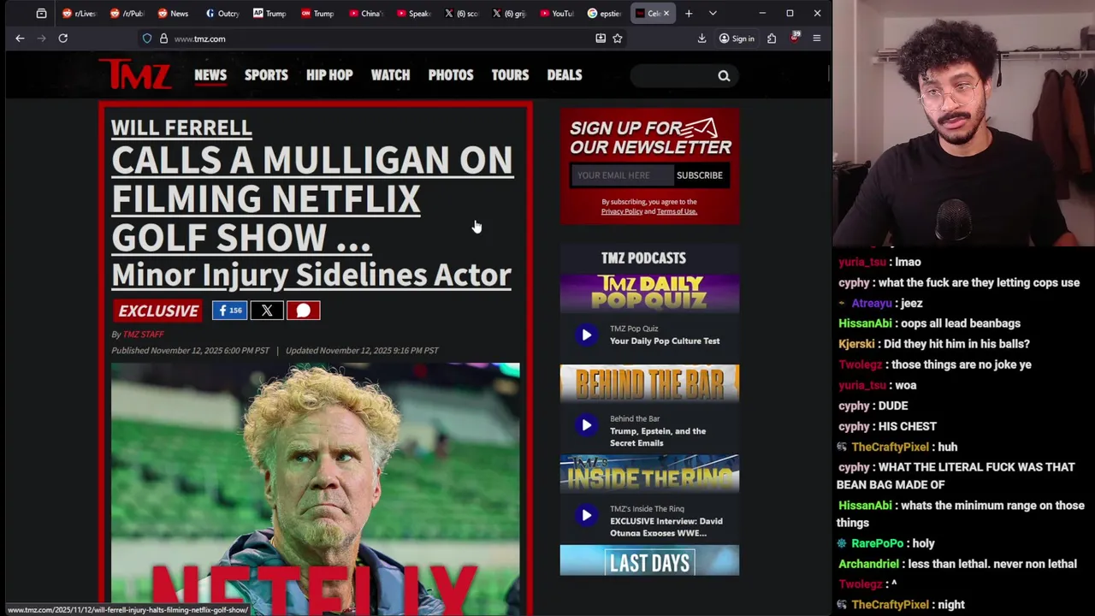Open the SPORTS menu item
The width and height of the screenshot is (1095, 616).
266,75
